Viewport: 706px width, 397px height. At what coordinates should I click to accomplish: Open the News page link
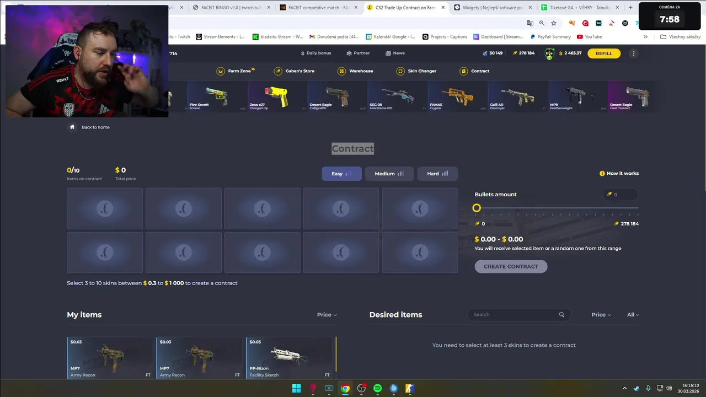coord(395,53)
